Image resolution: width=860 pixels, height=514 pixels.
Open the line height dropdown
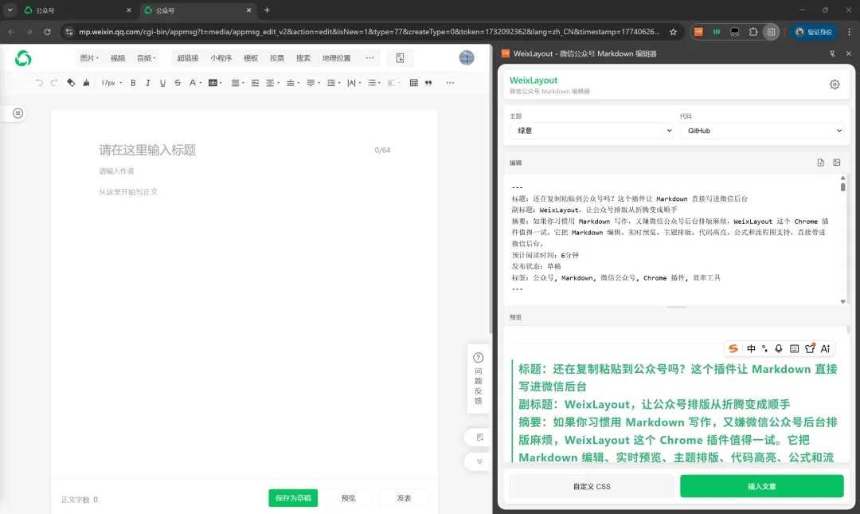click(334, 83)
